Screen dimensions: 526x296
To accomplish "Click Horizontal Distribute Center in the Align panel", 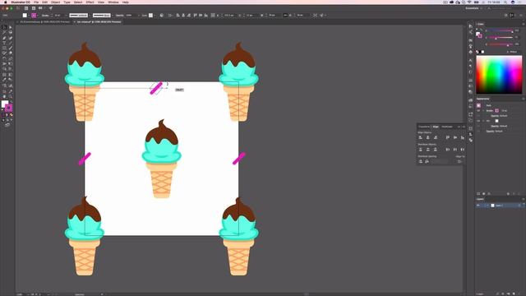I will coord(454,150).
